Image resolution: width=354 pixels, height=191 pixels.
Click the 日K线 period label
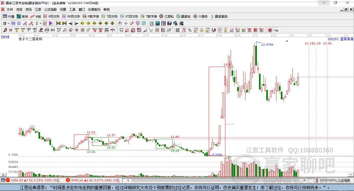[x=5, y=37]
